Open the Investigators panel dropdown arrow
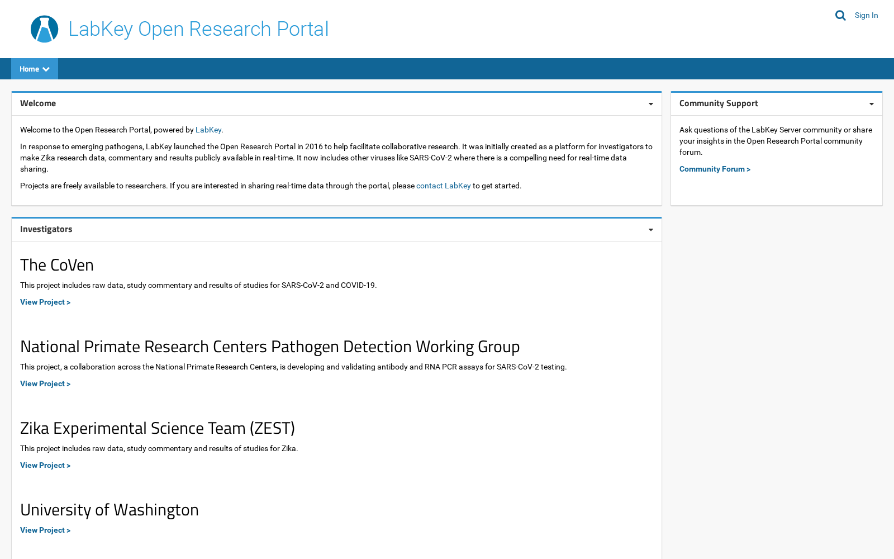 650,230
